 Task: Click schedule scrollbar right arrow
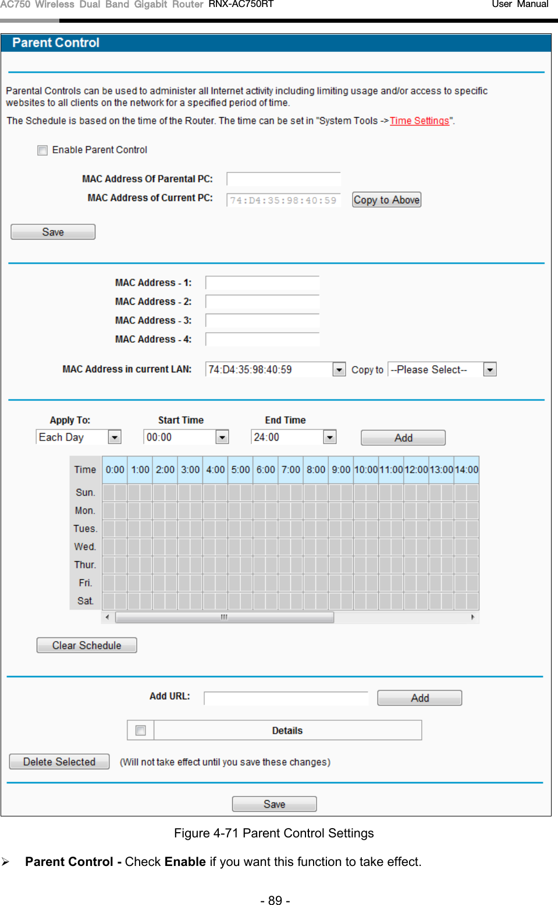[x=473, y=617]
